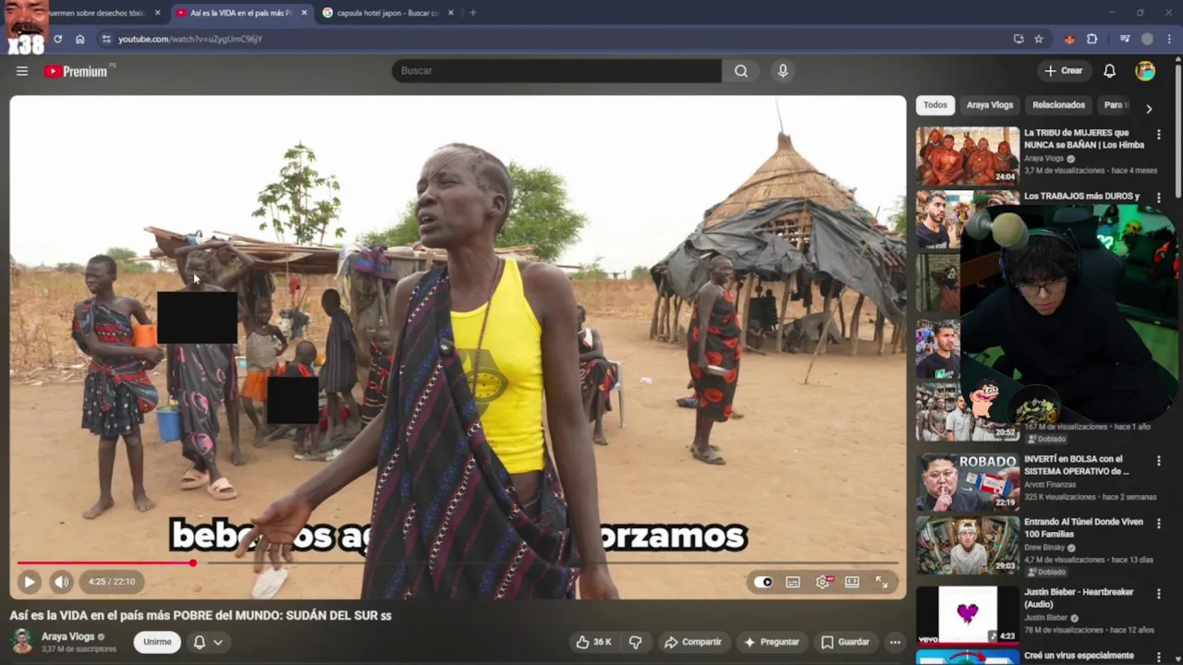
Task: Open Creé un virus especialmente video title
Action: (1079, 656)
